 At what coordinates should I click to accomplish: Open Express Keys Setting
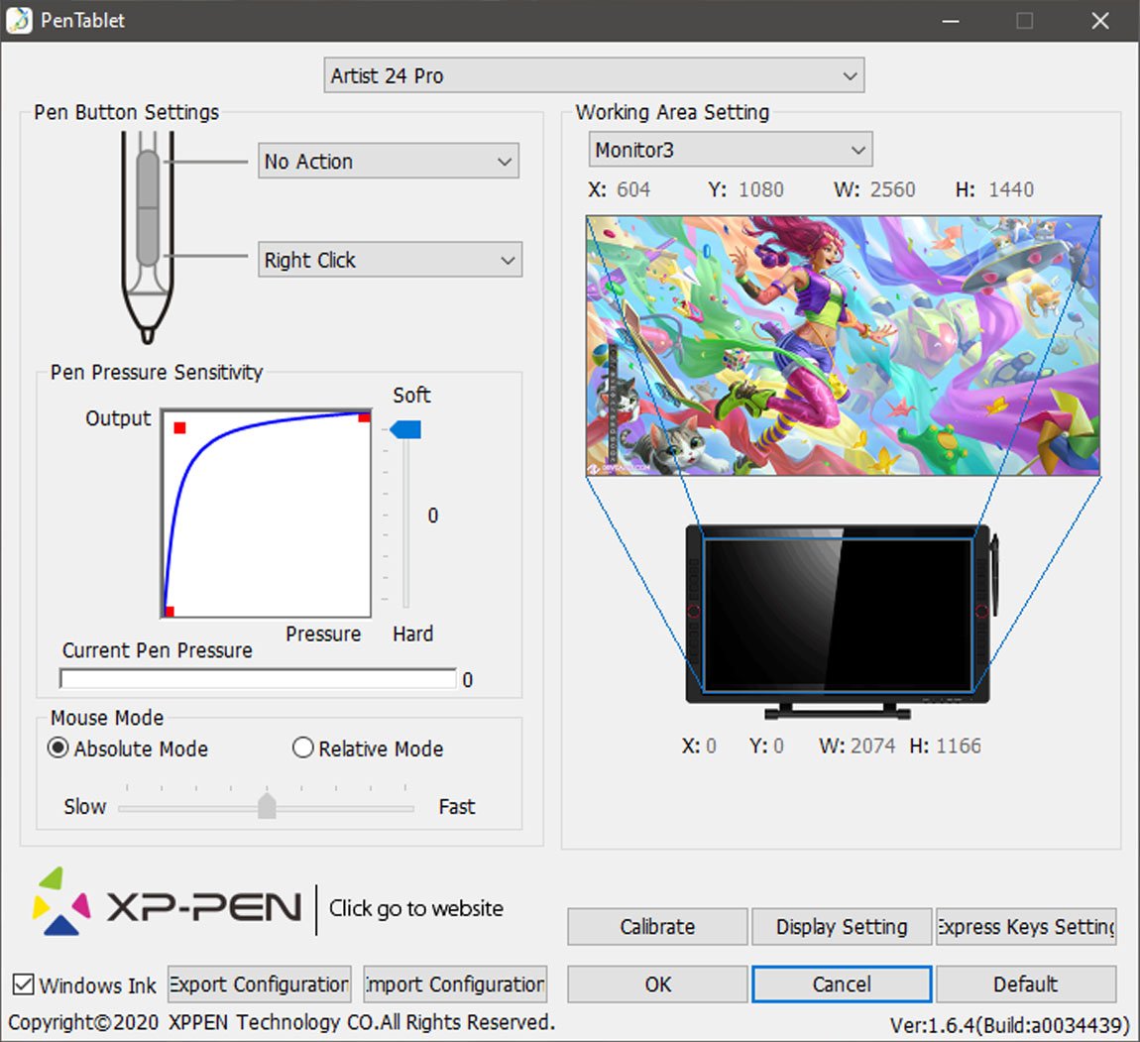[x=1026, y=926]
